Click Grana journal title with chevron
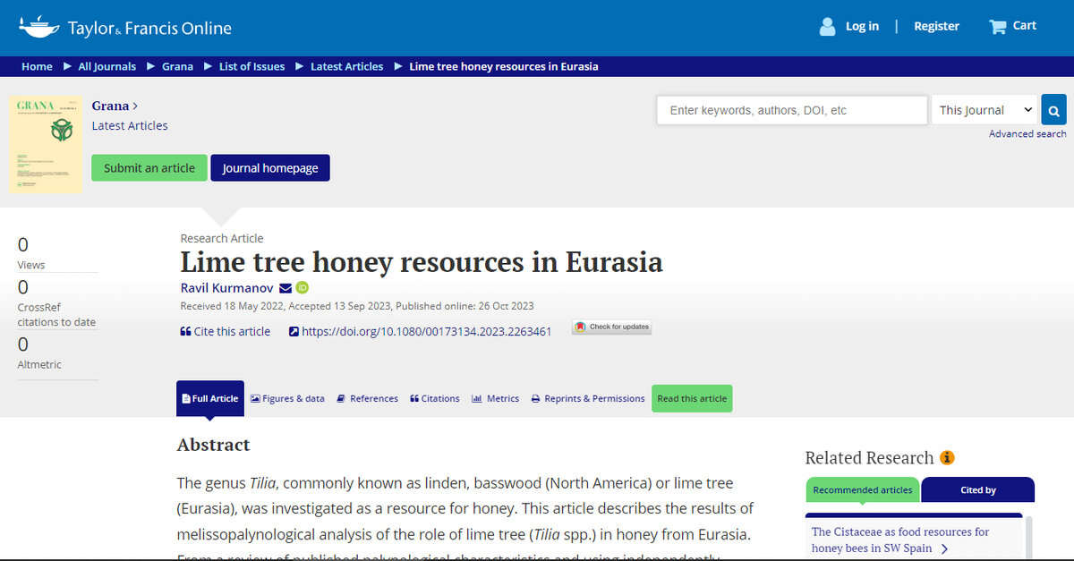The height and width of the screenshot is (561, 1074). click(x=115, y=106)
